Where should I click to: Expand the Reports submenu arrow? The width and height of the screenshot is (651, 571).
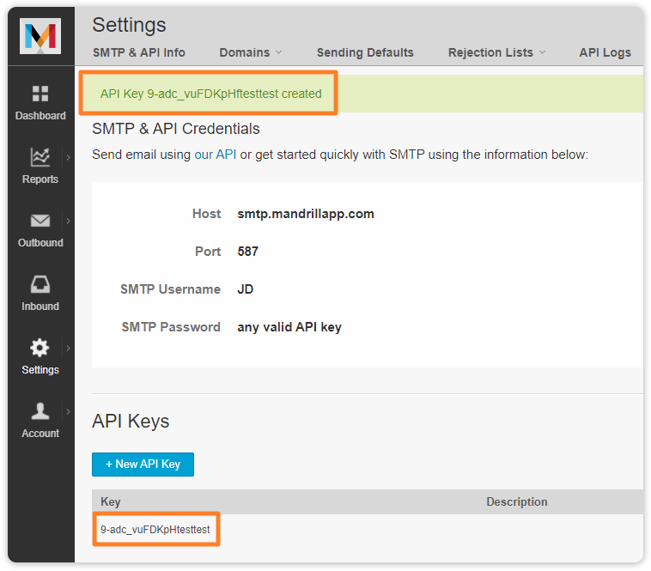coord(68,157)
